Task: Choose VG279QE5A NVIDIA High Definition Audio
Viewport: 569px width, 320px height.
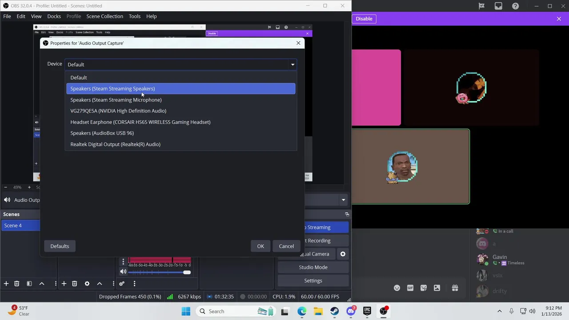Action: coord(181,111)
